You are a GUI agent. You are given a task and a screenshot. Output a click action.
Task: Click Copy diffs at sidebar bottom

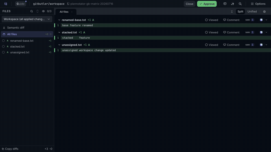(10, 149)
